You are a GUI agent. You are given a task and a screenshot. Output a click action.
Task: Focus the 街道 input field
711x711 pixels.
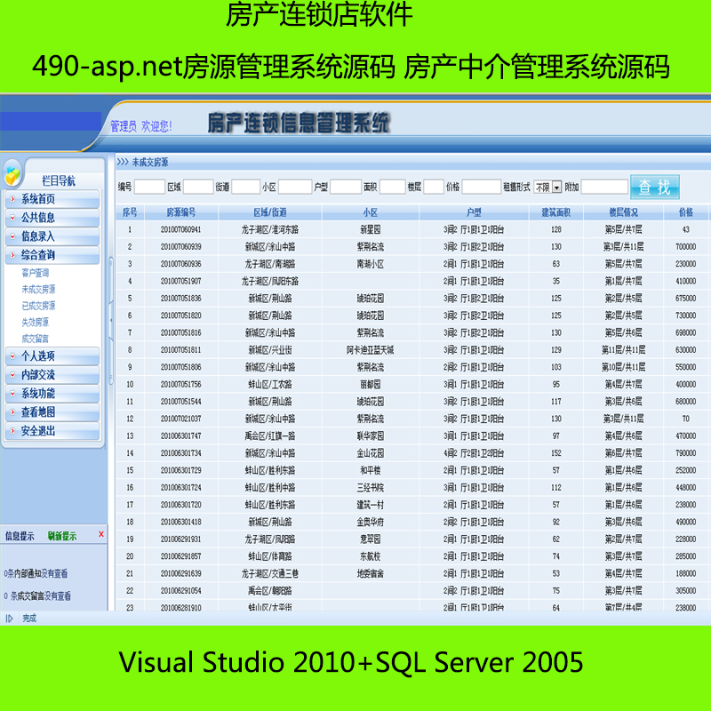(246, 187)
